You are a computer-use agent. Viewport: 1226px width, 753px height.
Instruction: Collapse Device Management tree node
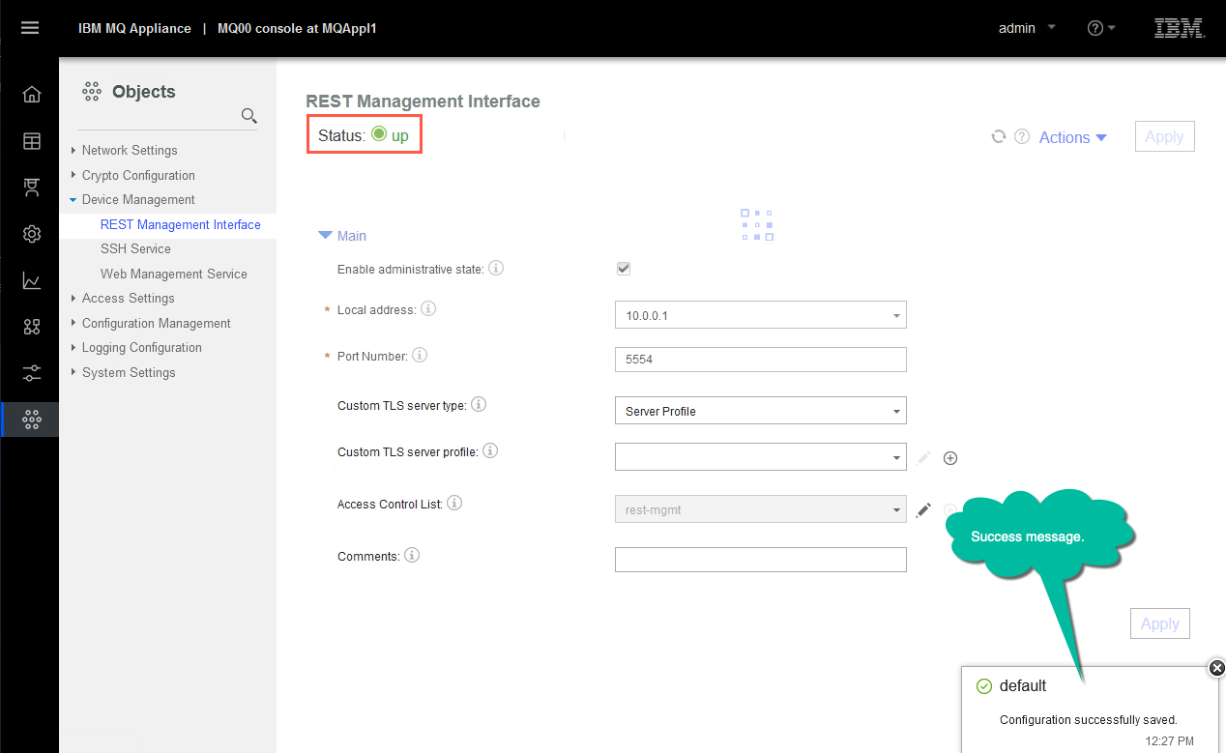73,199
